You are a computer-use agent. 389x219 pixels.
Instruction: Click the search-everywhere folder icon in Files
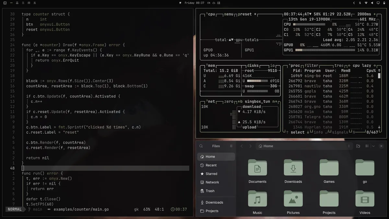coord(358,146)
